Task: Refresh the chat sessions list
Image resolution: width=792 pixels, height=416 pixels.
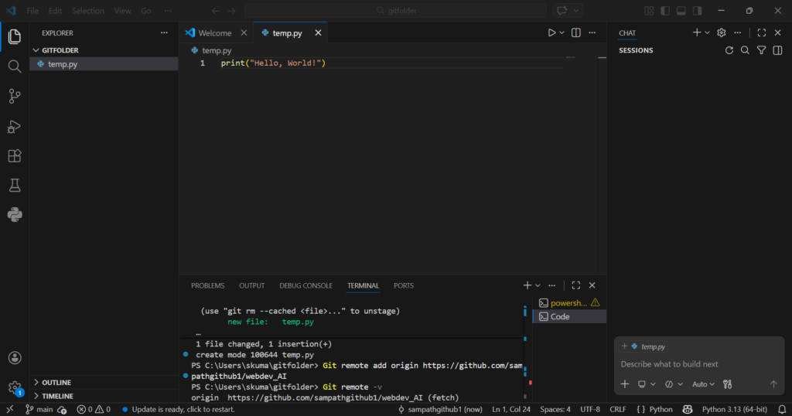Action: [x=729, y=50]
